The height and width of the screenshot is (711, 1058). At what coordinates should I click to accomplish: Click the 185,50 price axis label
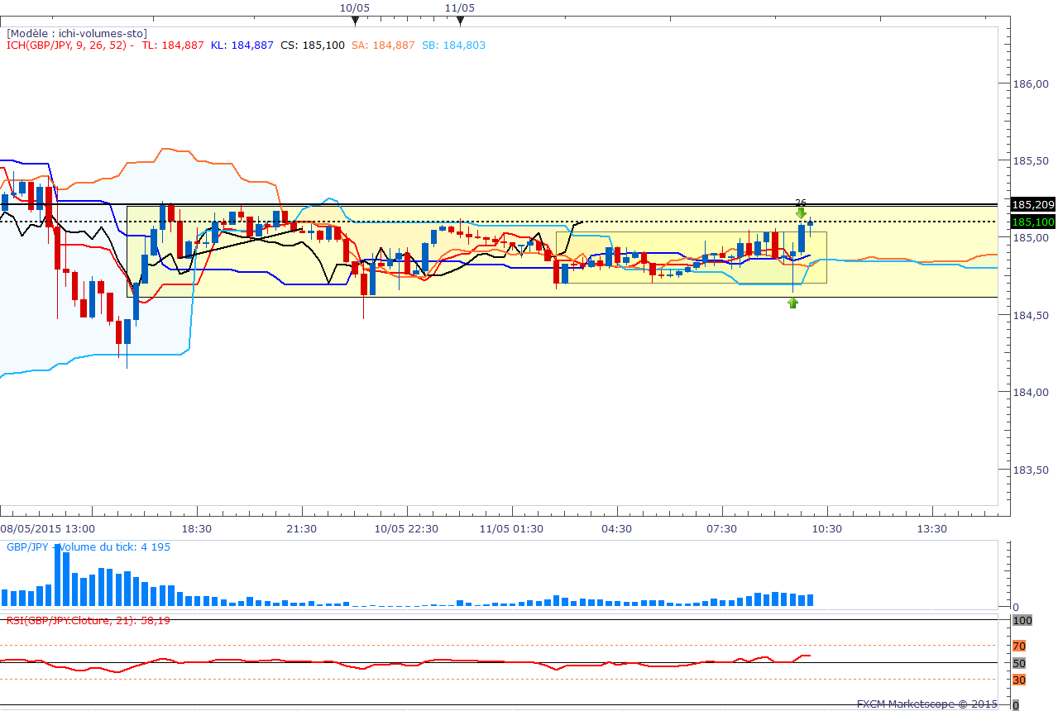click(x=1031, y=160)
